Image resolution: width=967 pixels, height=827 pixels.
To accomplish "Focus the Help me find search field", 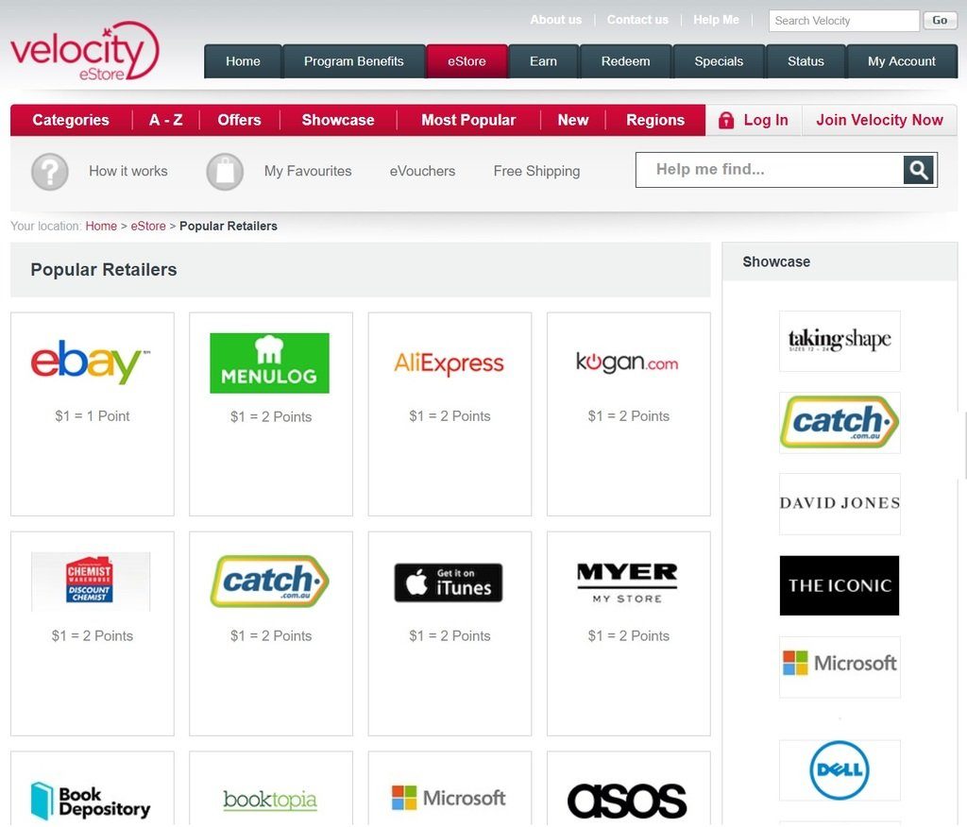I will pyautogui.click(x=770, y=170).
